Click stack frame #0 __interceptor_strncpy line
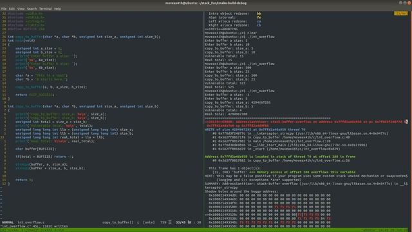Screen dimensions: 412x232 (301, 133)
